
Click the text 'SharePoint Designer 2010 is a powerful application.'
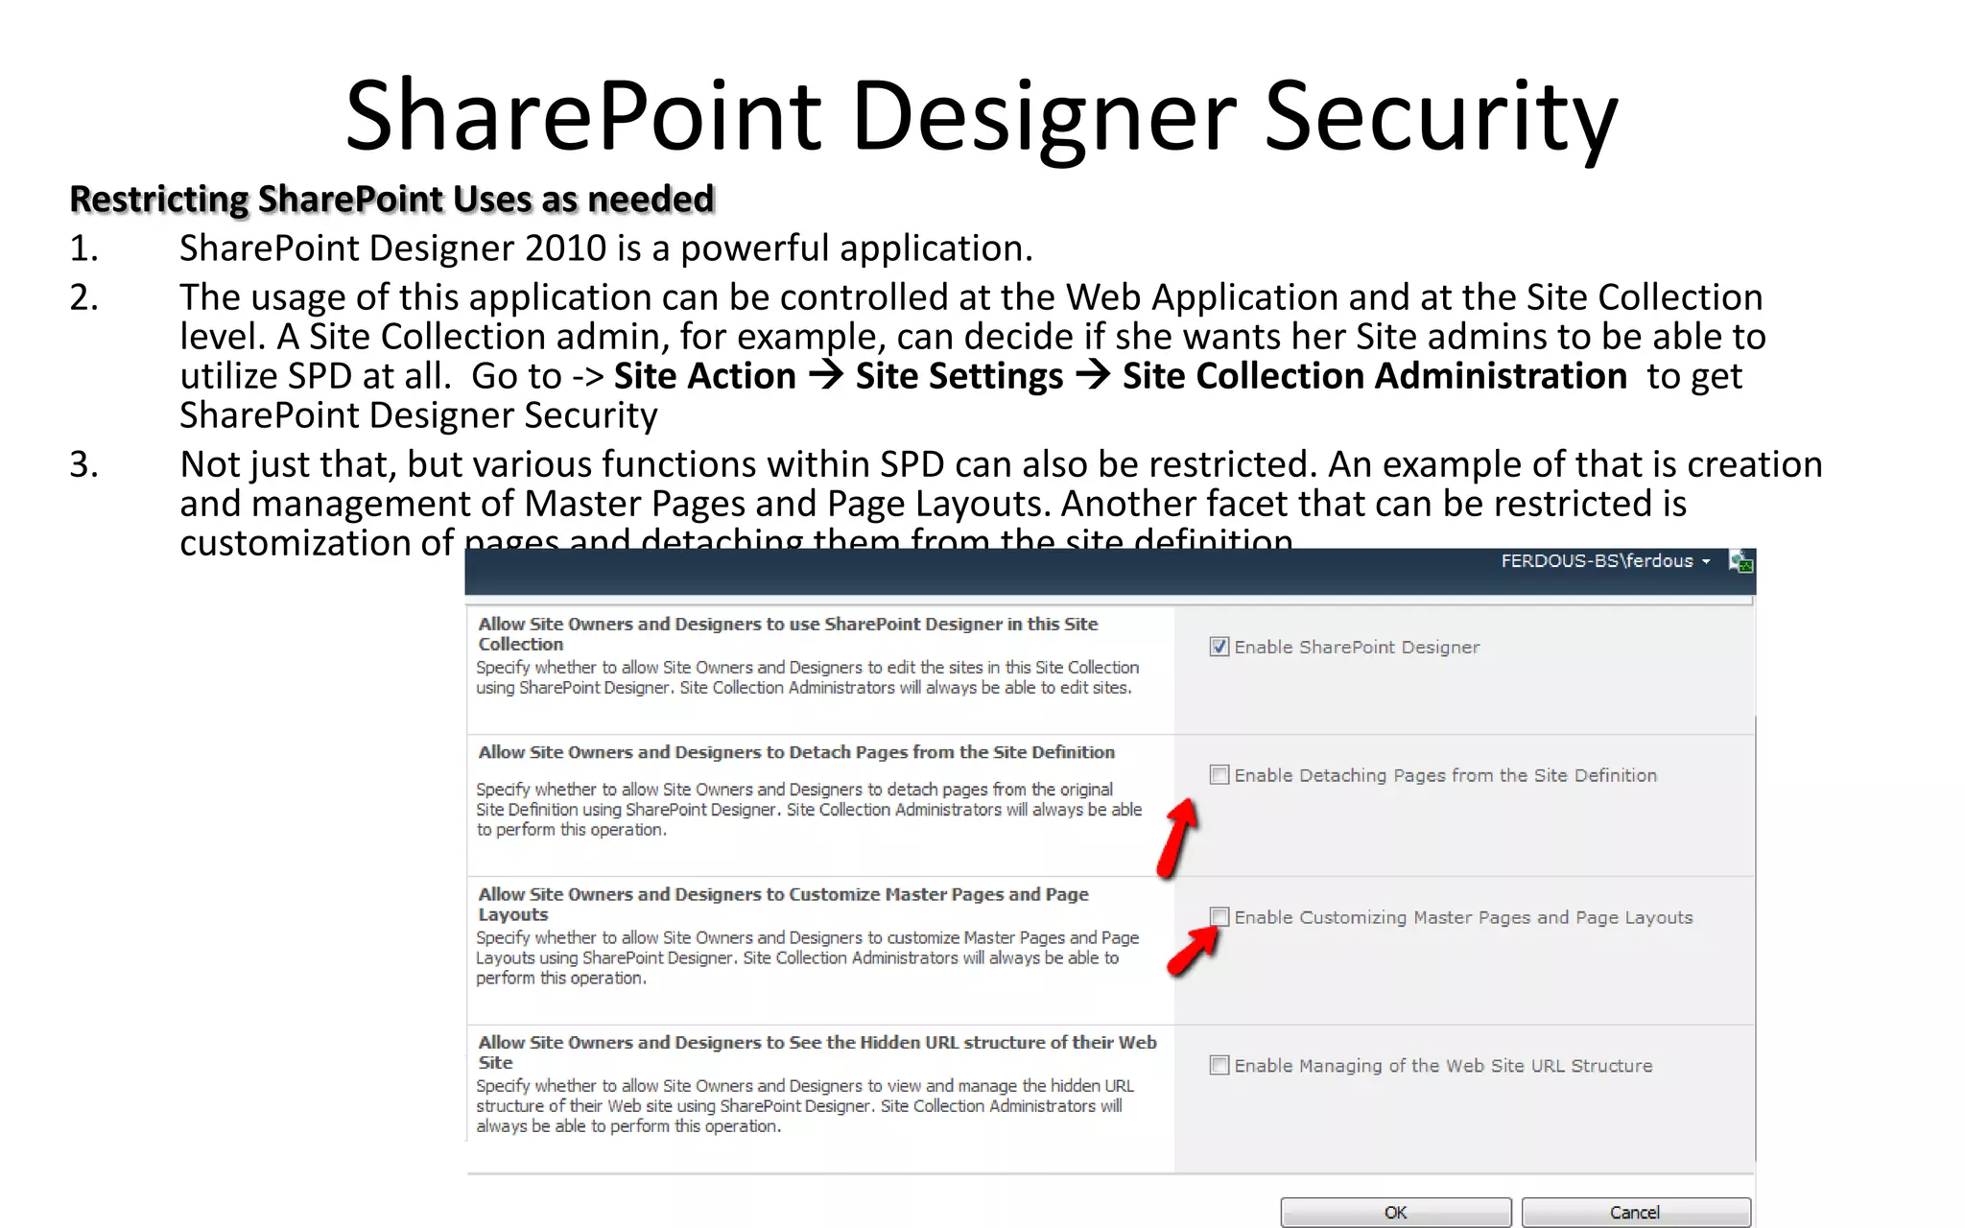pyautogui.click(x=606, y=248)
